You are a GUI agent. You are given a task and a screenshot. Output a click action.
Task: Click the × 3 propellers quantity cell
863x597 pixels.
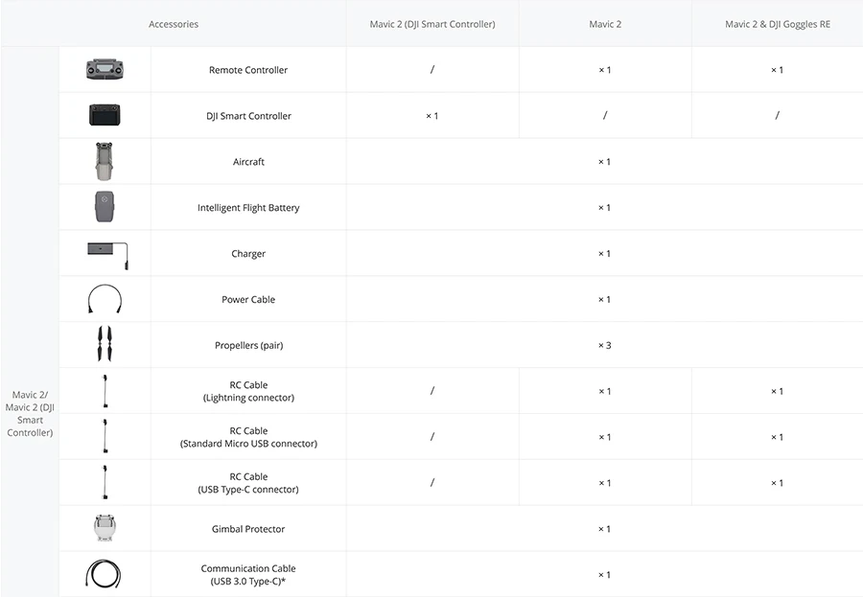604,345
